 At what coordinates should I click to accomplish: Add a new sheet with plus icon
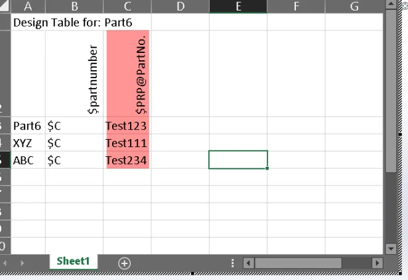pos(124,263)
